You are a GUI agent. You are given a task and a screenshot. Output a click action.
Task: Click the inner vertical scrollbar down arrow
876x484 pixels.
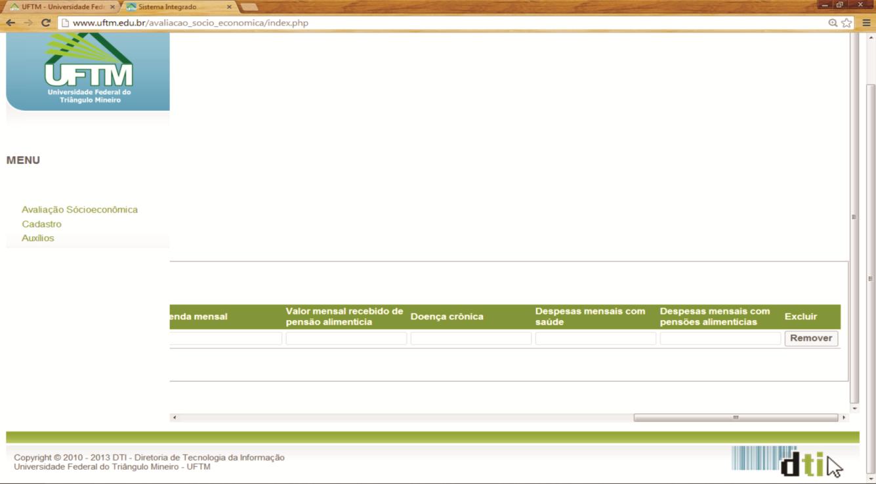pos(854,409)
